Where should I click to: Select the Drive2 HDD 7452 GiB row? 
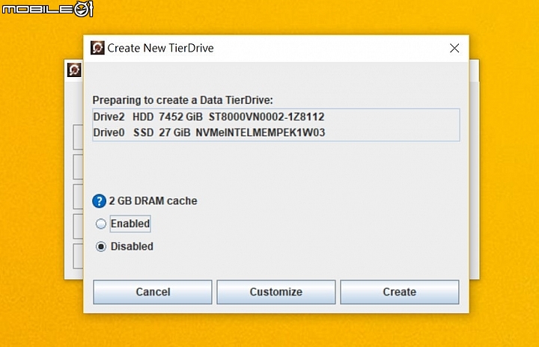(x=276, y=117)
